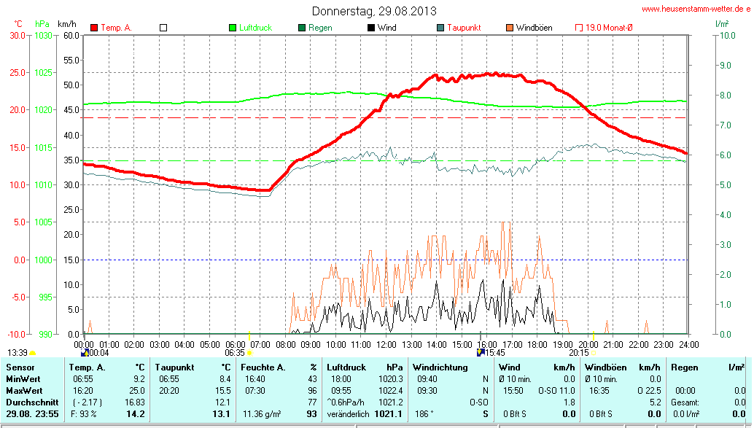Select the dark green Regen legend square
Screen dimensions: 754x428
click(302, 28)
